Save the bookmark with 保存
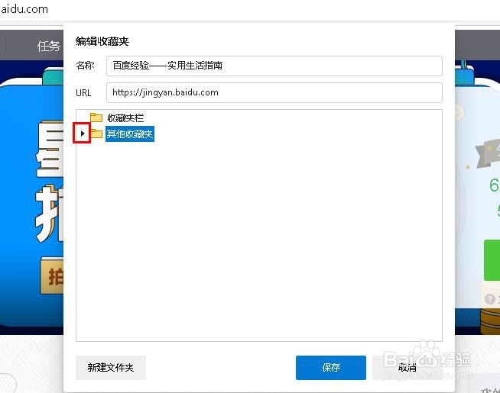Viewport: 500px width, 393px height. coord(331,368)
